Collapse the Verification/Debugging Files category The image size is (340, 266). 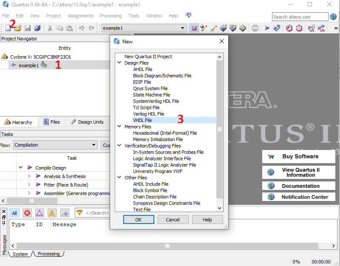point(119,145)
